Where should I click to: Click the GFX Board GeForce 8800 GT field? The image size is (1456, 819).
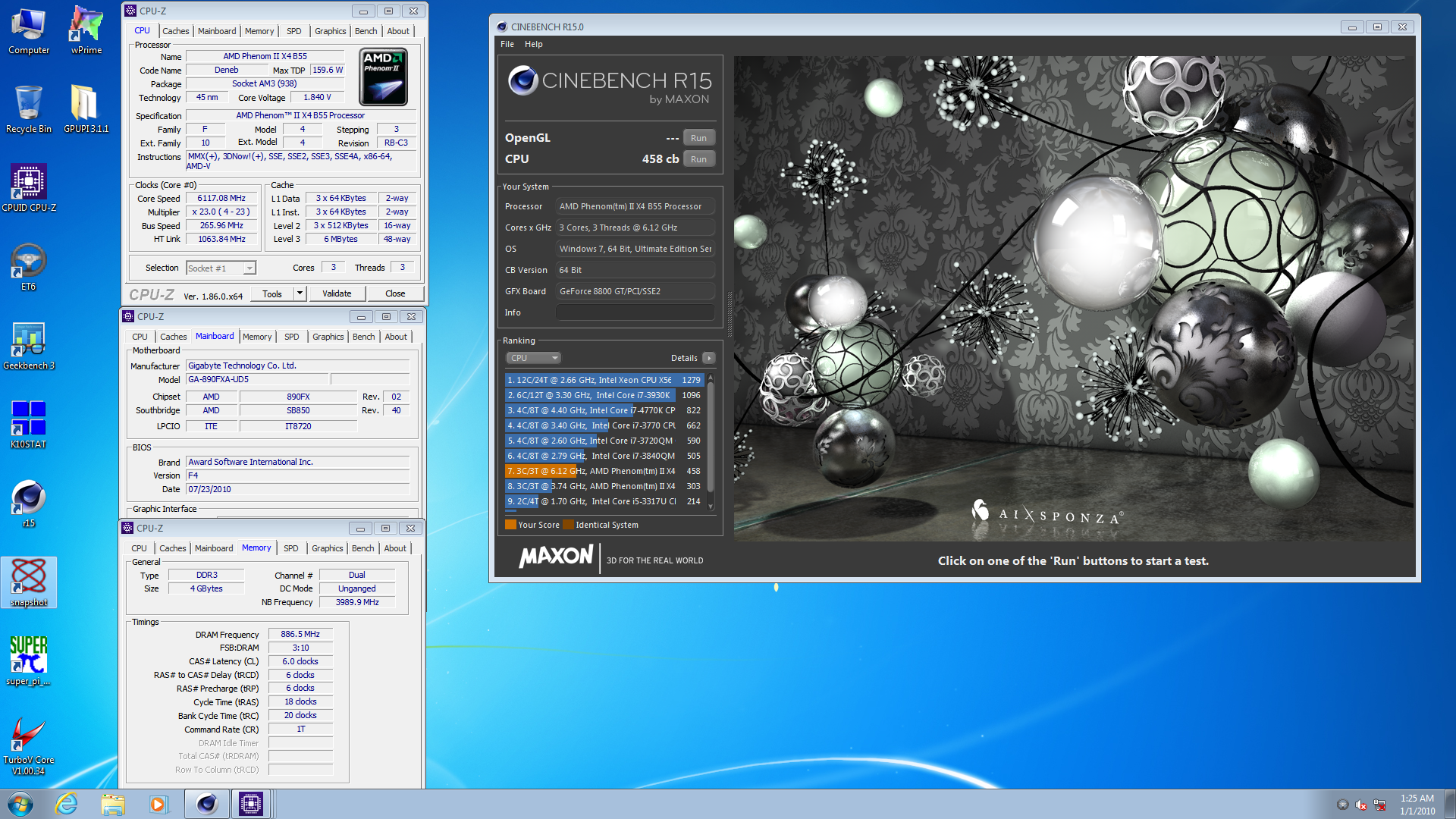(x=635, y=291)
